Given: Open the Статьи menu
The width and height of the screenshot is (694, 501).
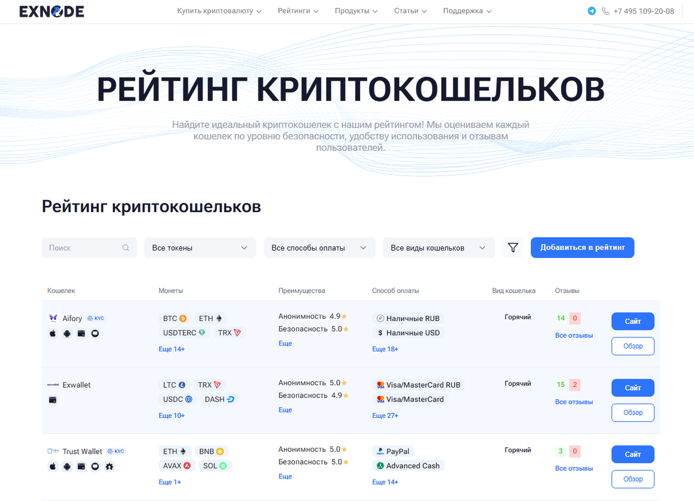Looking at the screenshot, I should (410, 11).
